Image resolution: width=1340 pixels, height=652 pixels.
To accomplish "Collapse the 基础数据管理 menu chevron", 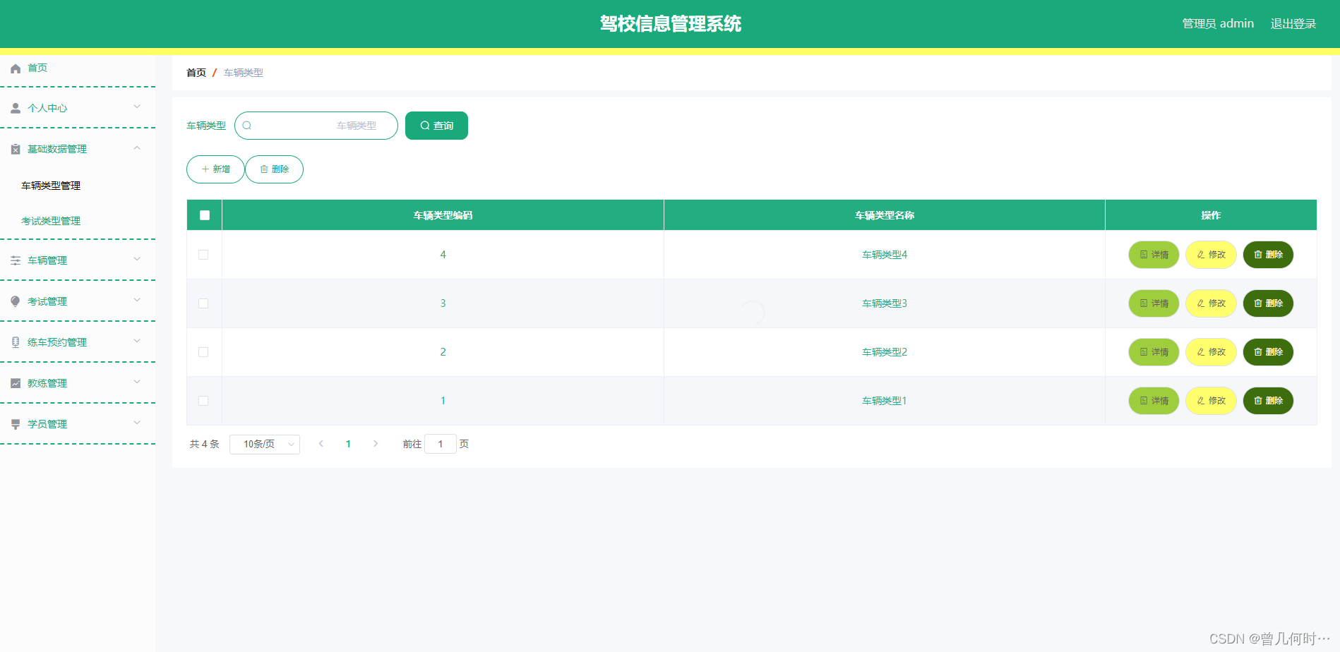I will (x=137, y=147).
